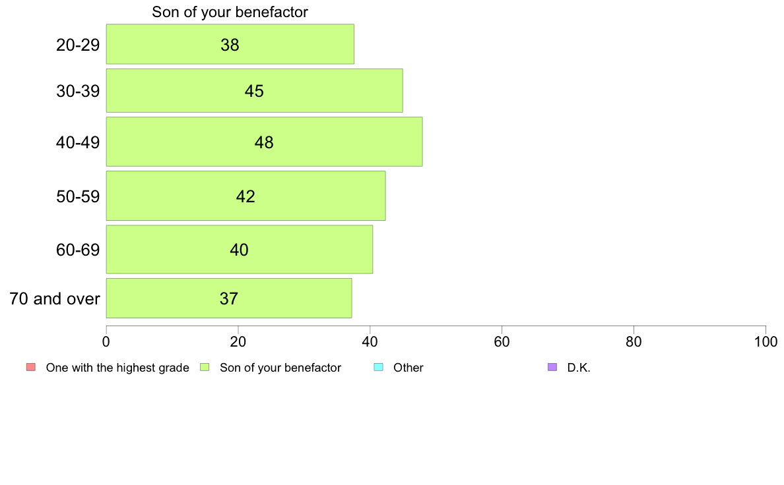The image size is (784, 485).
Task: Select the 30-39 bar showing 45
Action: (x=255, y=90)
